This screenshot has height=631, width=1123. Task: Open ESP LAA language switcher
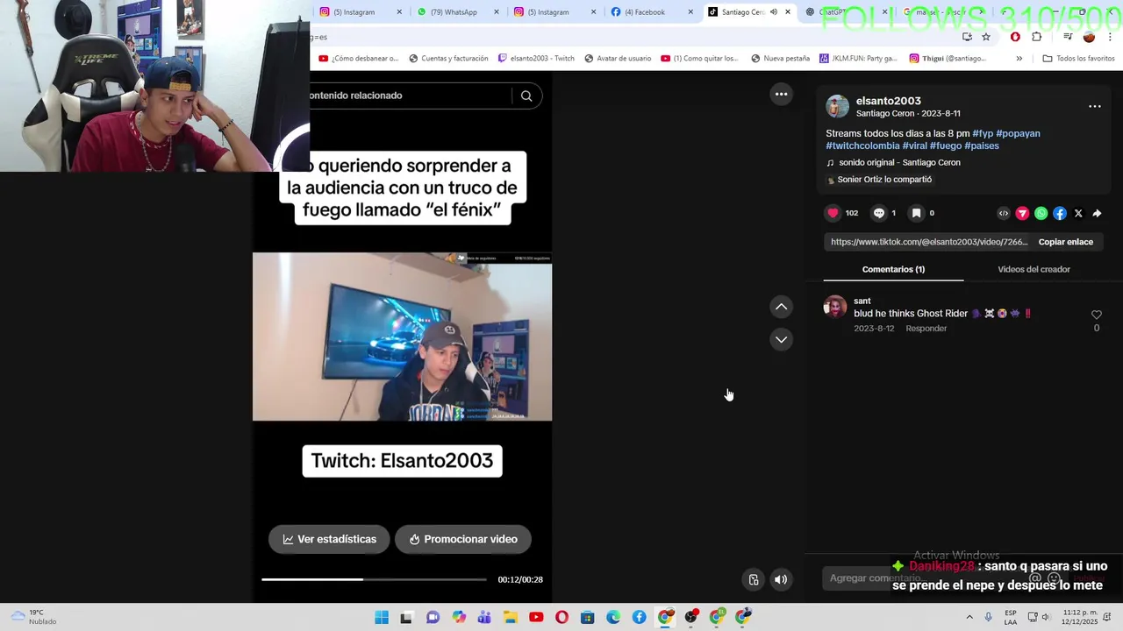tap(1011, 617)
